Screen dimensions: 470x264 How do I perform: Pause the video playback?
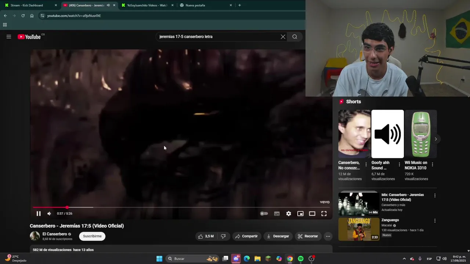pos(39,214)
